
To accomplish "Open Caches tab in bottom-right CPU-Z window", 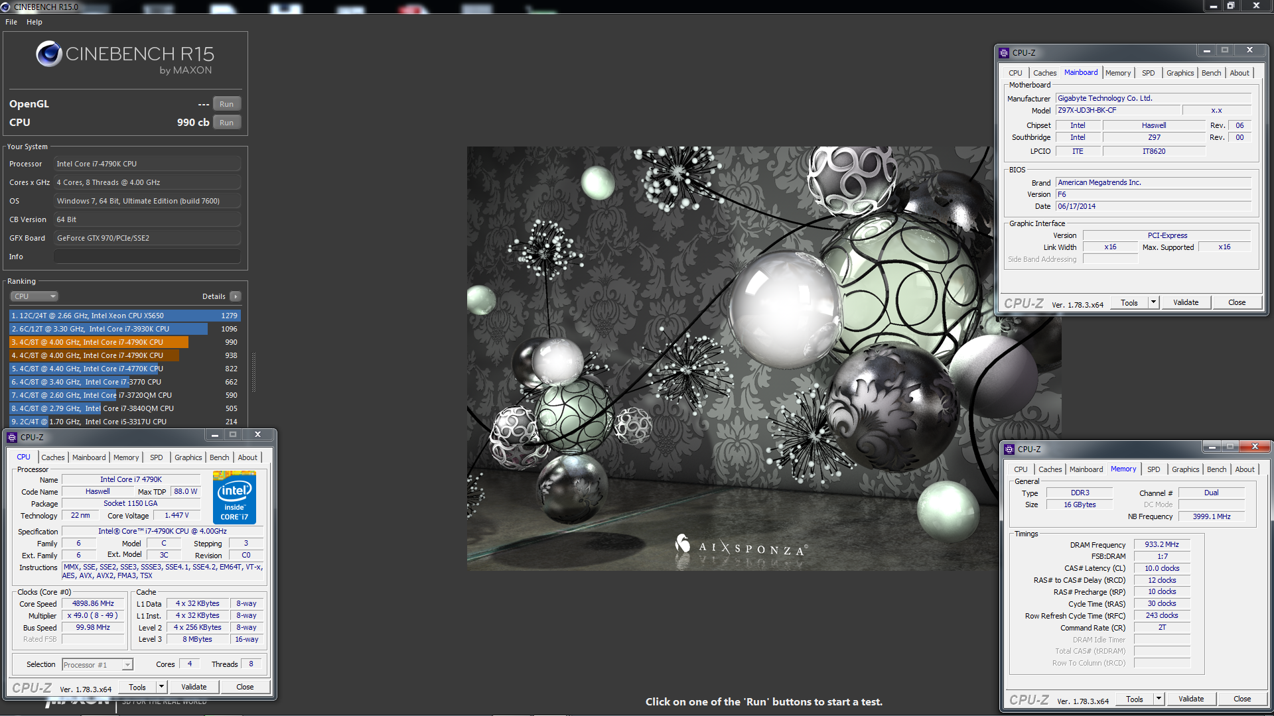I will 1050,469.
